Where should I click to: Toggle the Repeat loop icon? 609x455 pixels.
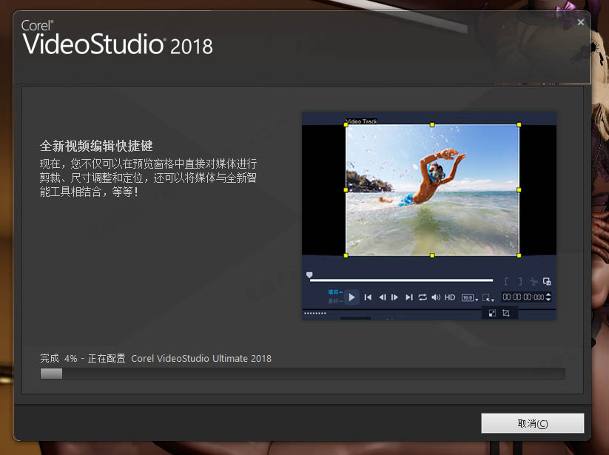pos(423,297)
